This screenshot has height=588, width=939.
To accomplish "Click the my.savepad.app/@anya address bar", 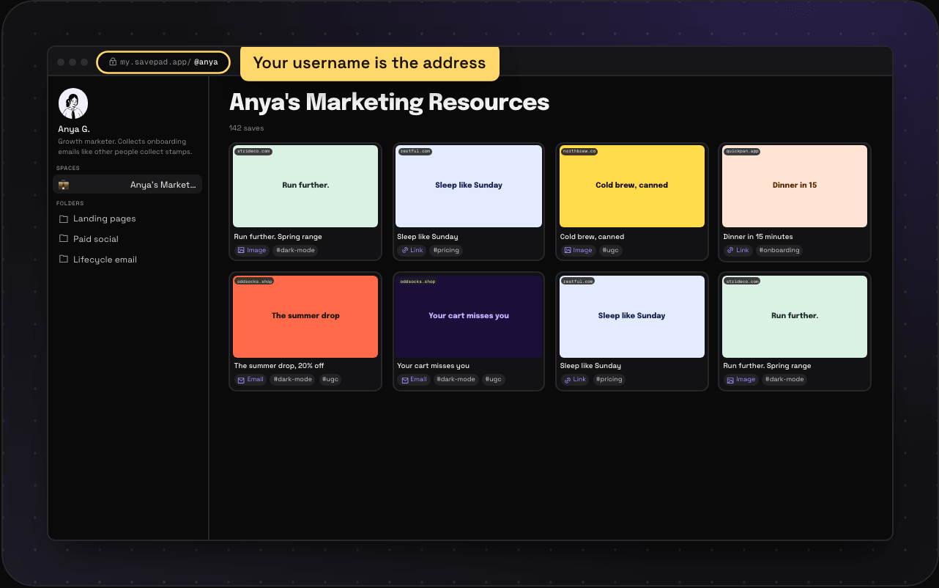I will (163, 62).
